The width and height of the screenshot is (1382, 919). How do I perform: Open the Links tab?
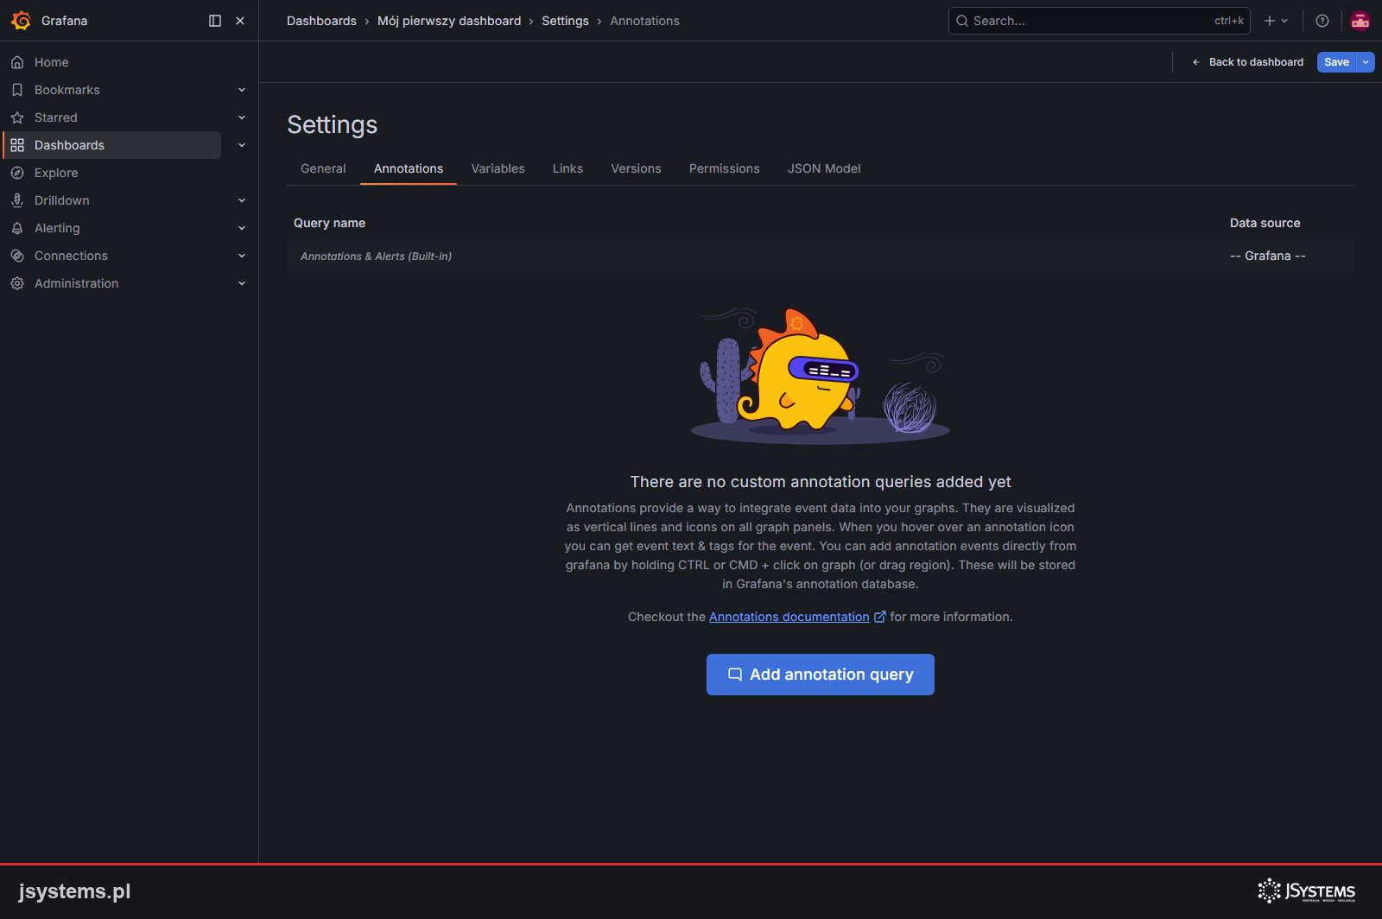[567, 168]
